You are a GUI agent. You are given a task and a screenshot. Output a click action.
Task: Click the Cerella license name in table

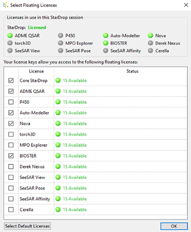[26, 210]
